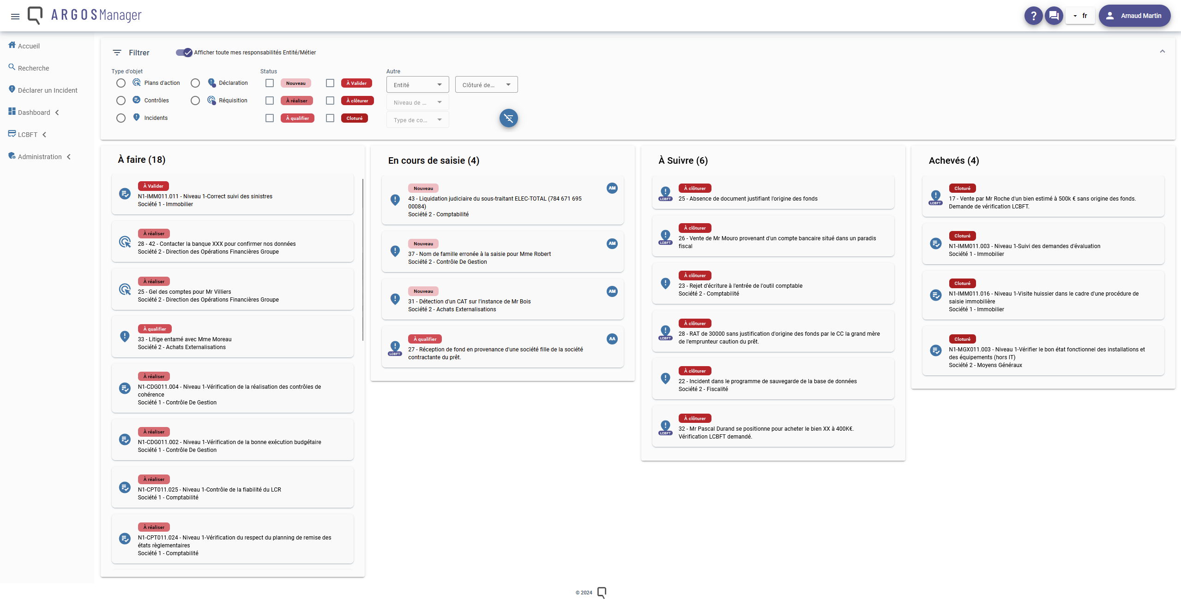The height and width of the screenshot is (599, 1181).
Task: Check the À Valider status checkbox
Action: pyautogui.click(x=330, y=83)
